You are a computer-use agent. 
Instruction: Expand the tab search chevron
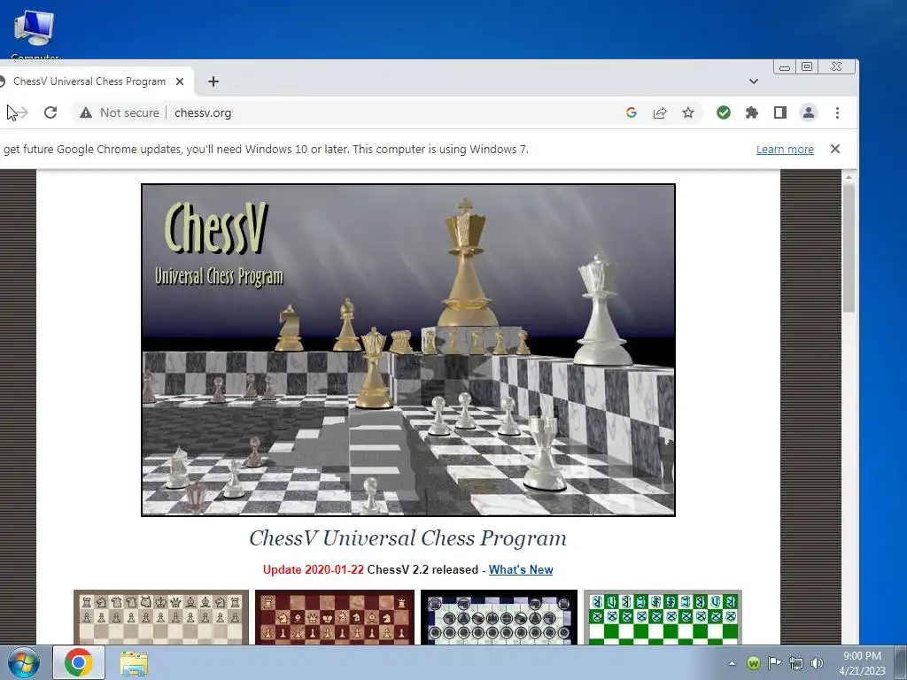(753, 81)
